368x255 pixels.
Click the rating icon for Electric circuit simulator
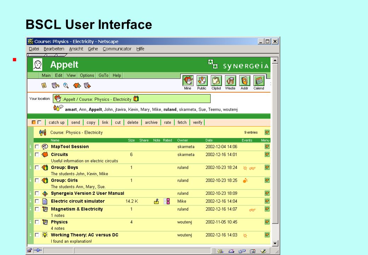click(x=167, y=201)
